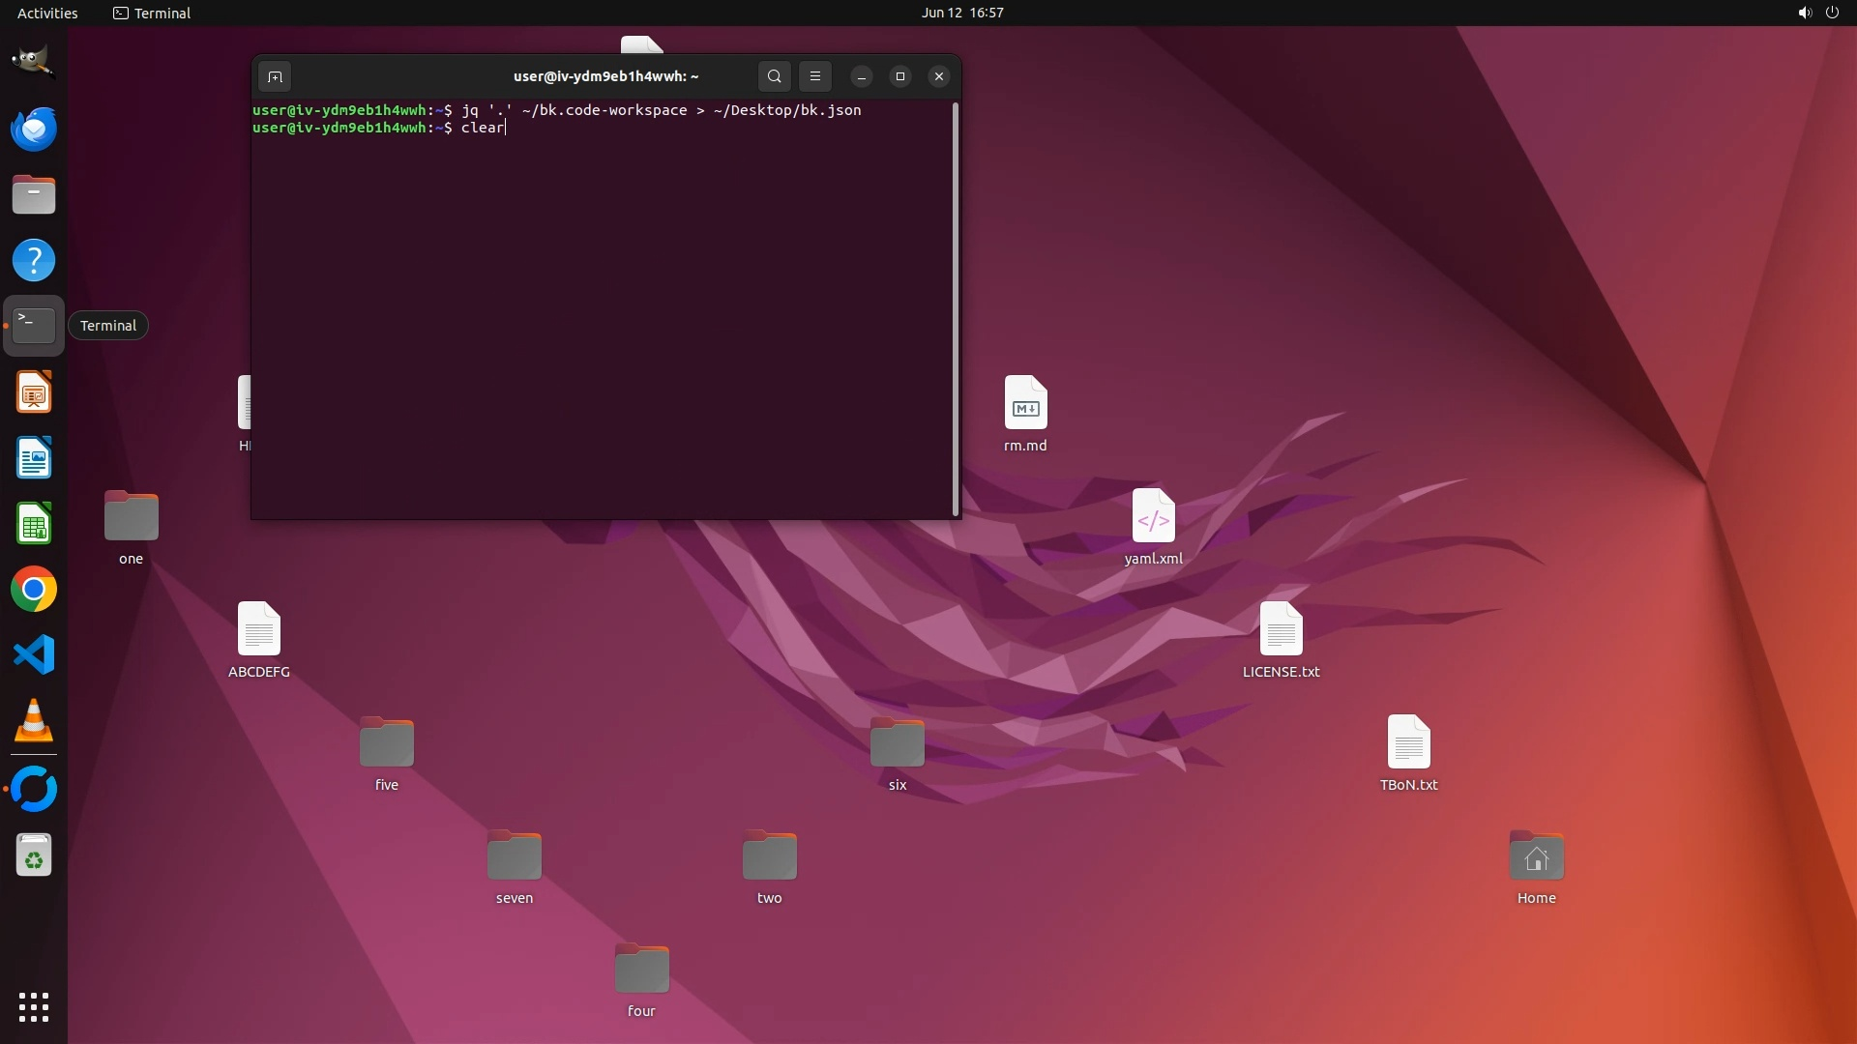Launch GIMP from the dock
This screenshot has height=1044, width=1857.
pyautogui.click(x=34, y=62)
